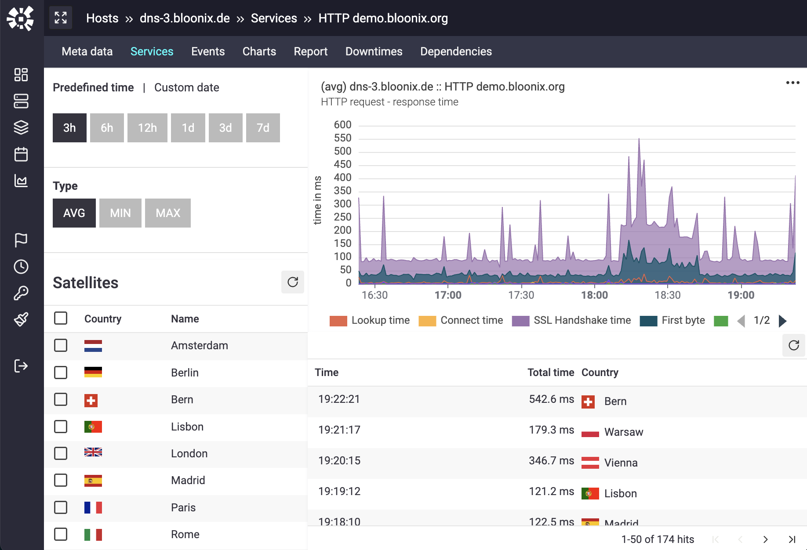807x550 pixels.
Task: Select the 3d time range
Action: 225,128
